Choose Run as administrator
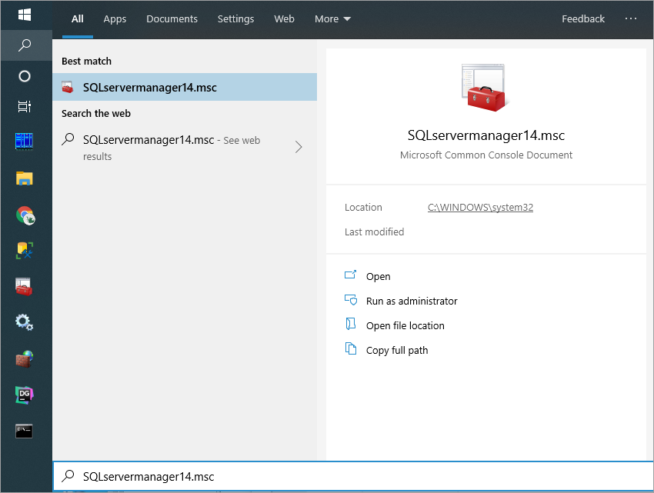 tap(412, 301)
